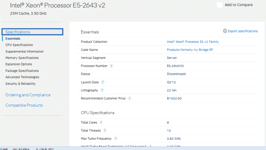Click the CPU Specifications section heading

[98, 113]
